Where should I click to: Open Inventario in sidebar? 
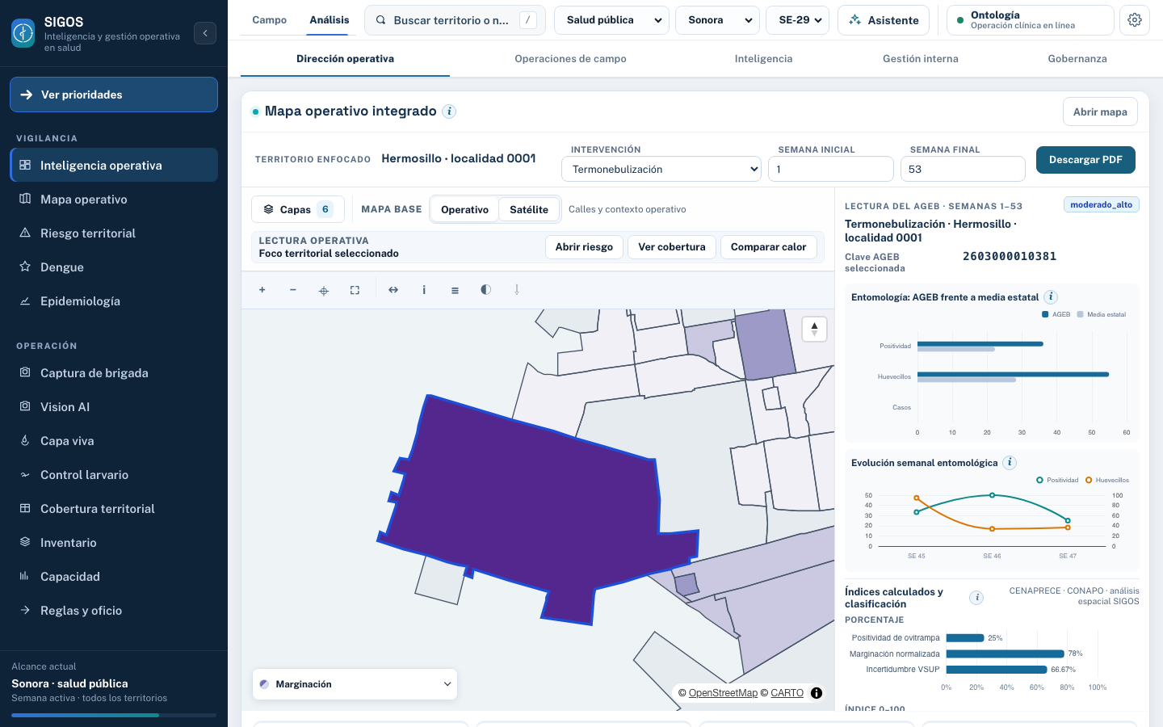114,543
